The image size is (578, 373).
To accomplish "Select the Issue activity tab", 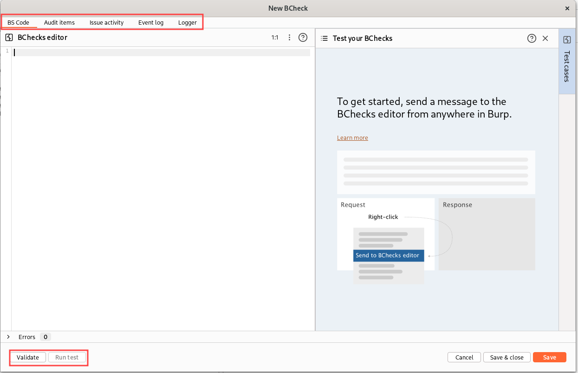I will (106, 22).
